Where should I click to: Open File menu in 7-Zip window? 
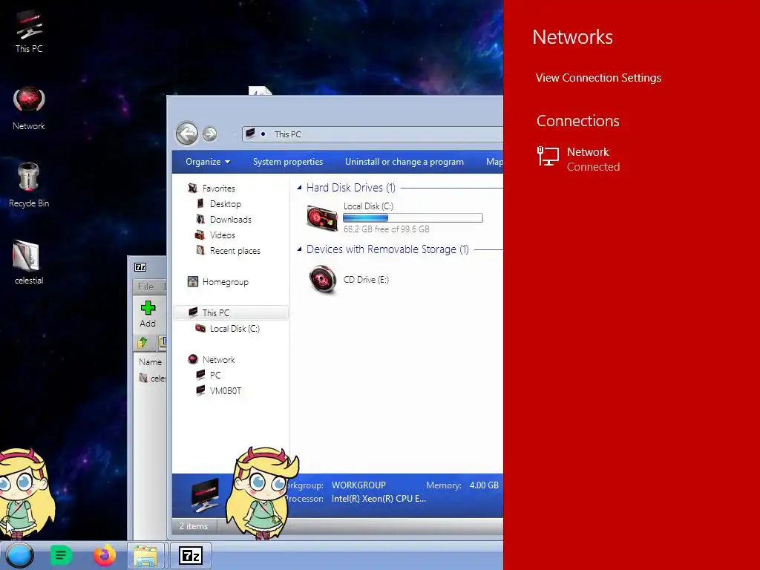point(145,286)
